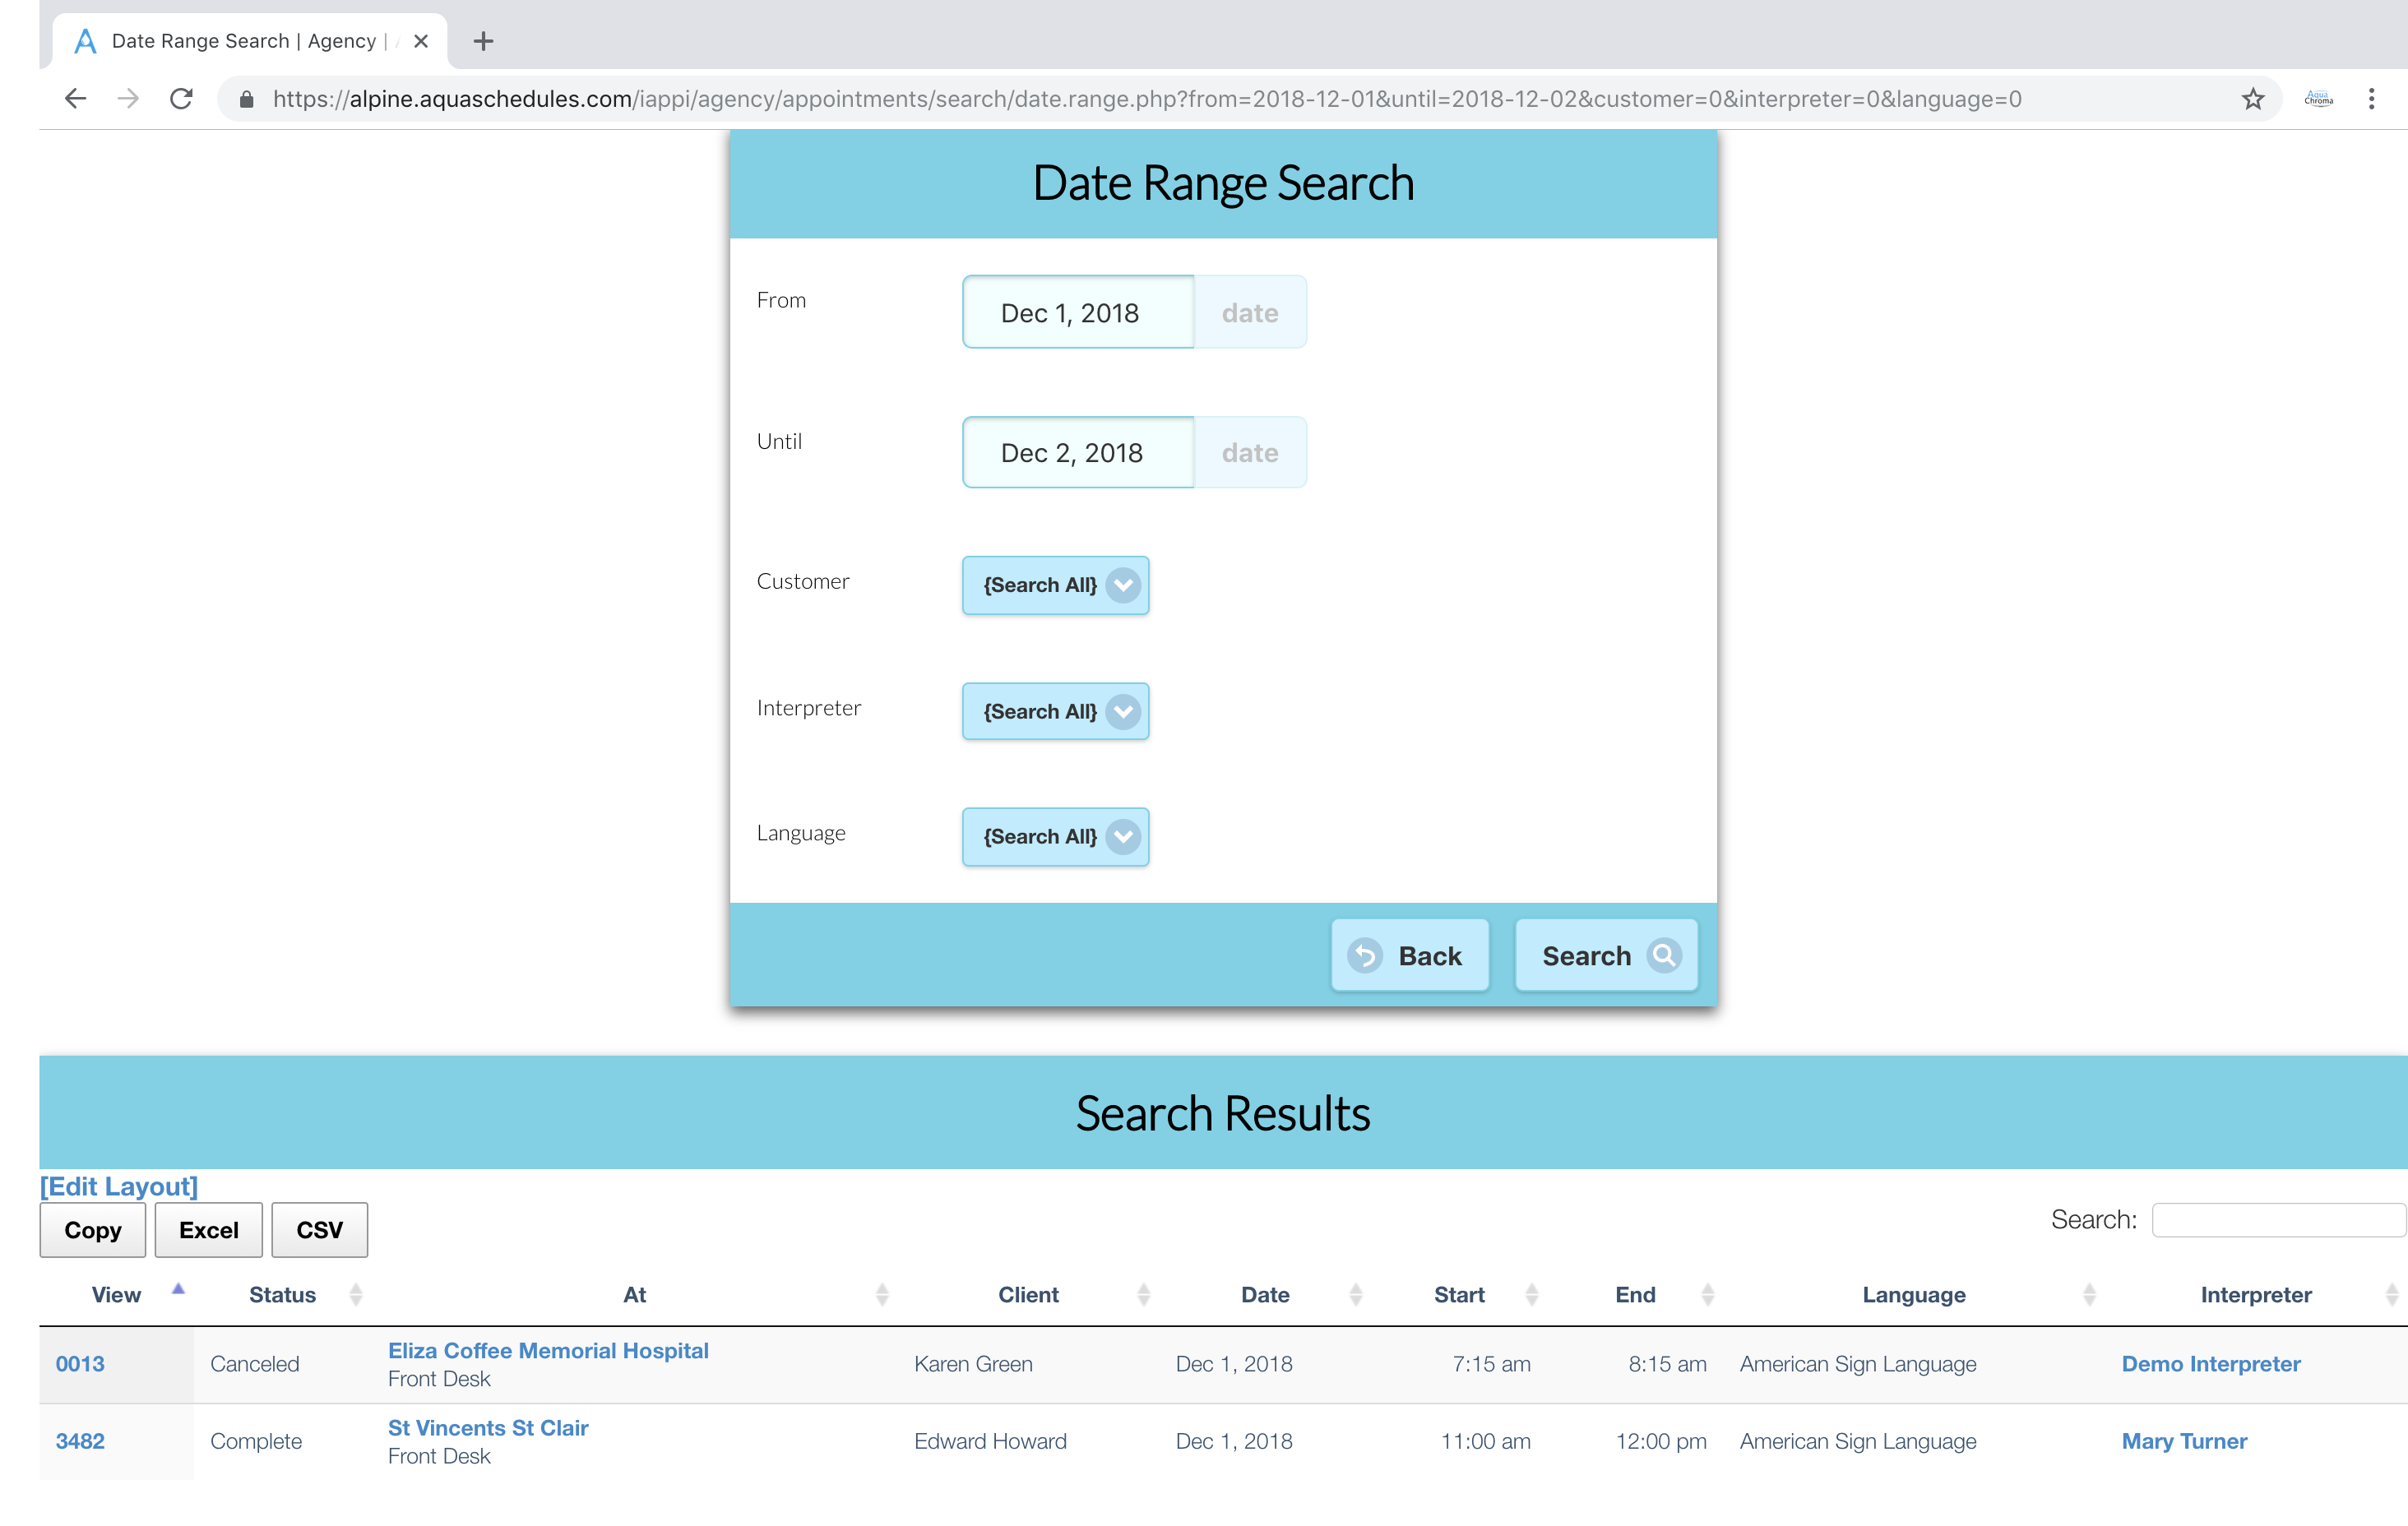This screenshot has height=1526, width=2408.
Task: Sort results by Interpreter column
Action: pyautogui.click(x=2256, y=1294)
